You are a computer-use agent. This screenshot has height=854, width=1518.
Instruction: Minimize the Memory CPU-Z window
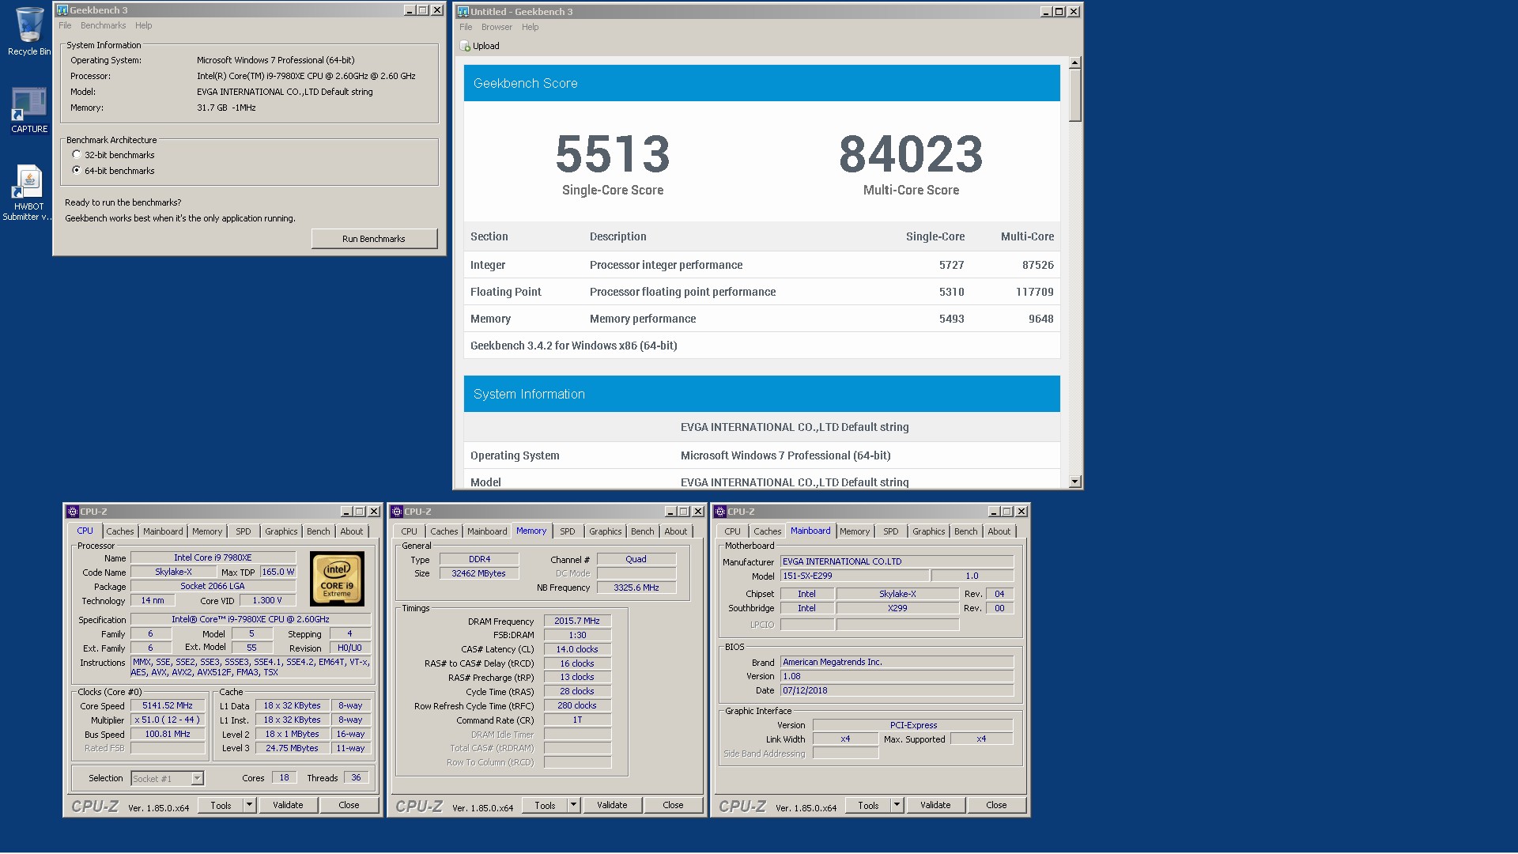670,512
